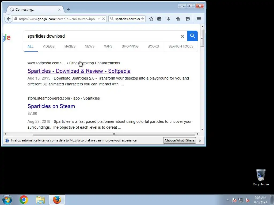
Task: Close the Connecting... tab
Action: click(x=59, y=10)
